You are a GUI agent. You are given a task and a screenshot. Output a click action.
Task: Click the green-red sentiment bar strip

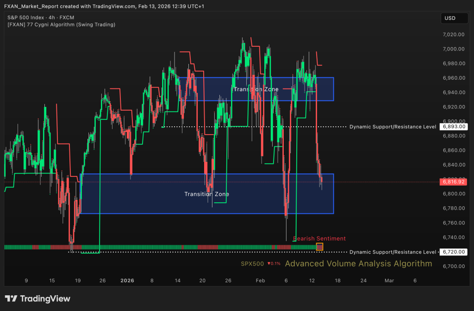(x=157, y=247)
